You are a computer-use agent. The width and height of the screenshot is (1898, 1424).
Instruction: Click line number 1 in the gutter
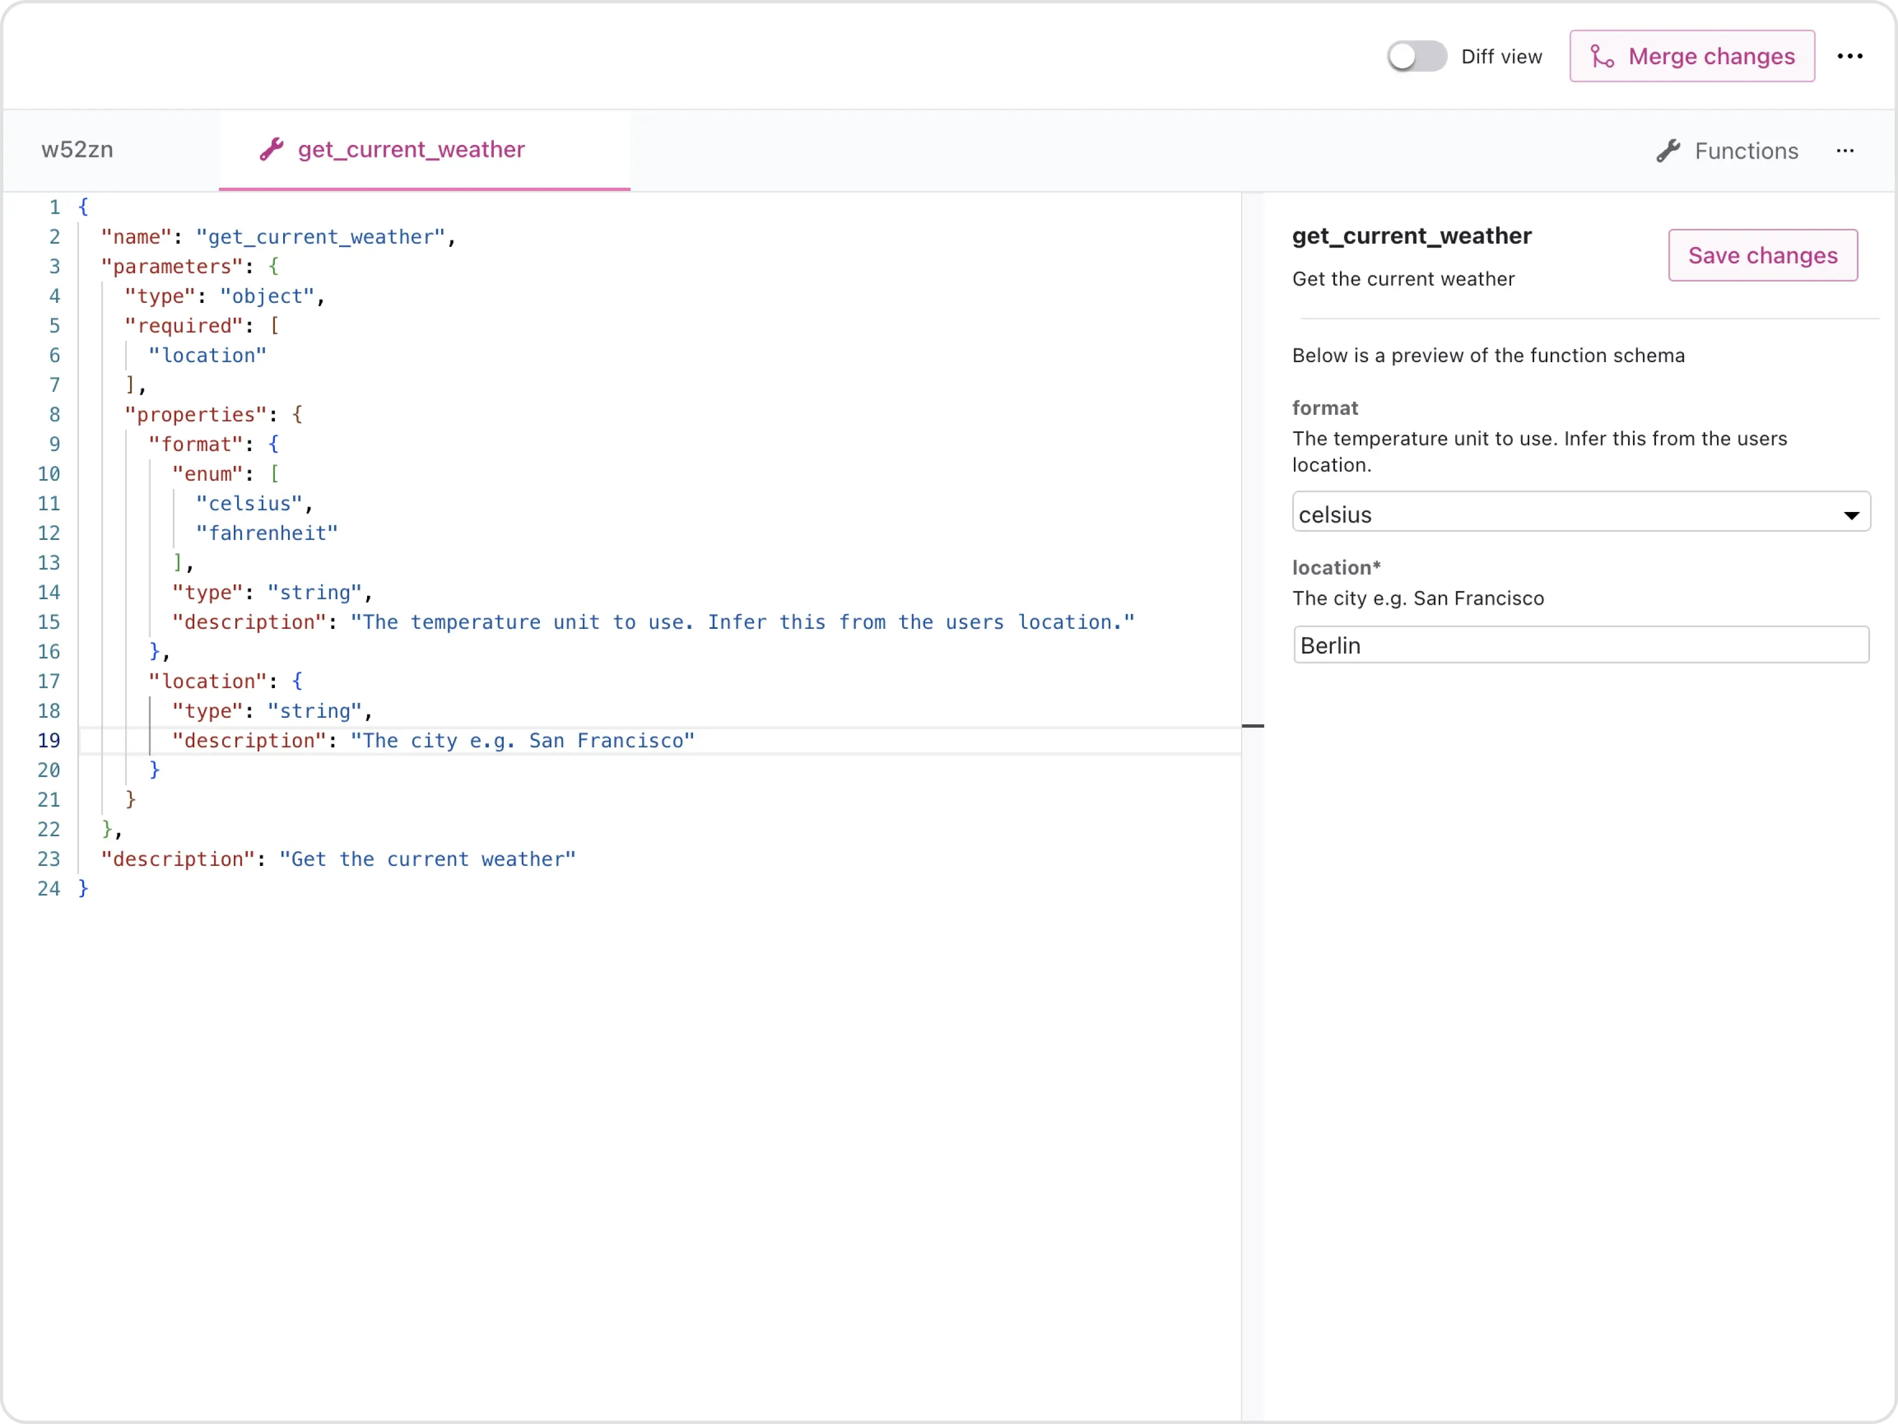[x=55, y=208]
